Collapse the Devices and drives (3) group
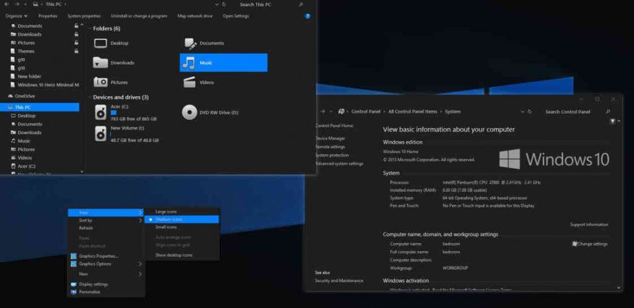This screenshot has width=634, height=308. pyautogui.click(x=89, y=97)
